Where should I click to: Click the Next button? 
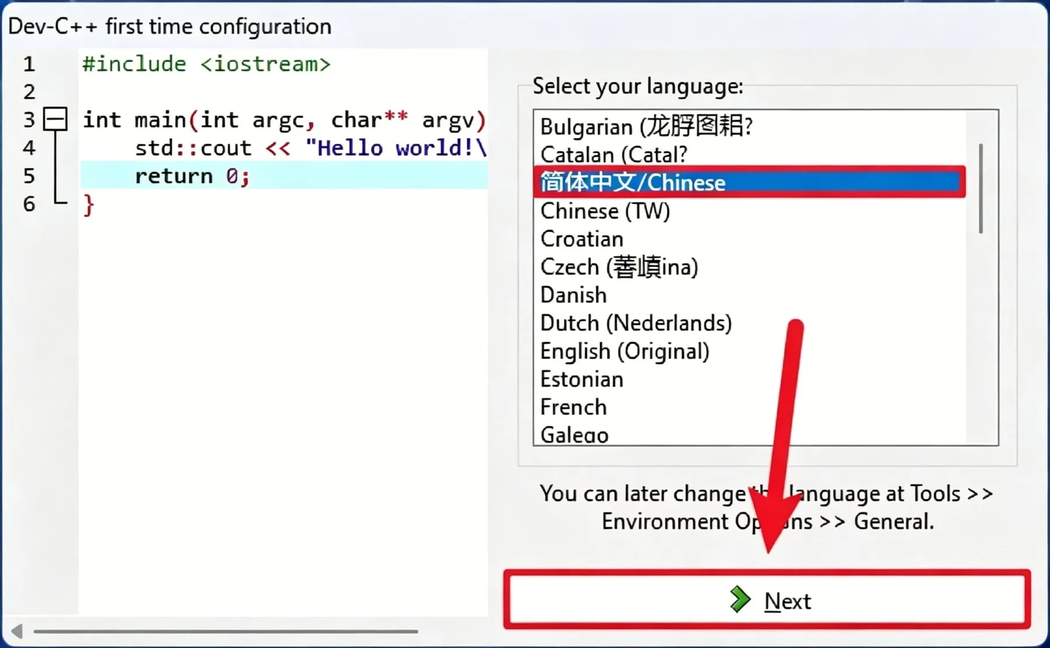767,600
